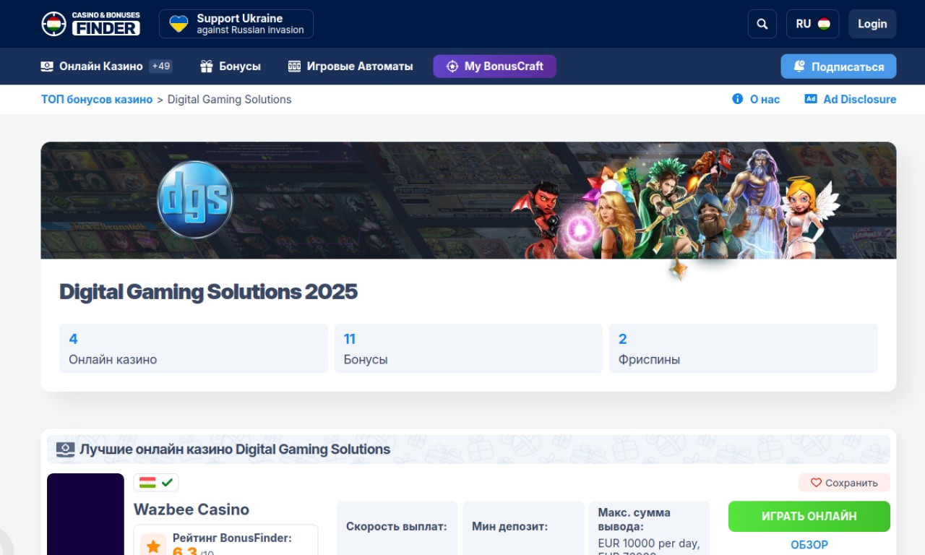This screenshot has width=925, height=555.
Task: Open the О нас link
Action: (765, 99)
